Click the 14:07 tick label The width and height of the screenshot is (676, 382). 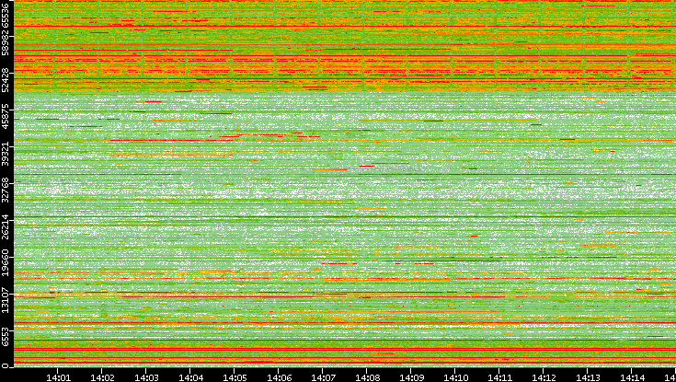point(323,377)
